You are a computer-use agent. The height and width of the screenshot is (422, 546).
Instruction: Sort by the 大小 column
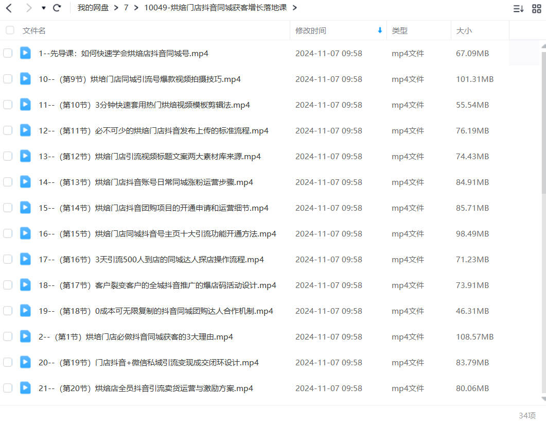(464, 31)
